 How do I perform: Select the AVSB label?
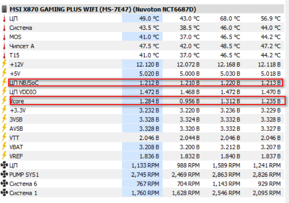tap(16, 129)
